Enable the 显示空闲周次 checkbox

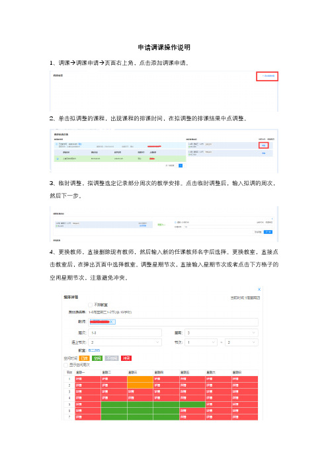point(65,365)
